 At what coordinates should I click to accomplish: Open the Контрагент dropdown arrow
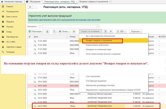pos(98,26)
